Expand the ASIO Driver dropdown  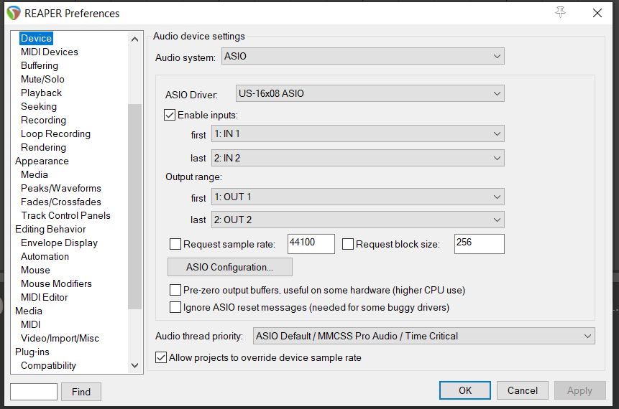coord(370,93)
